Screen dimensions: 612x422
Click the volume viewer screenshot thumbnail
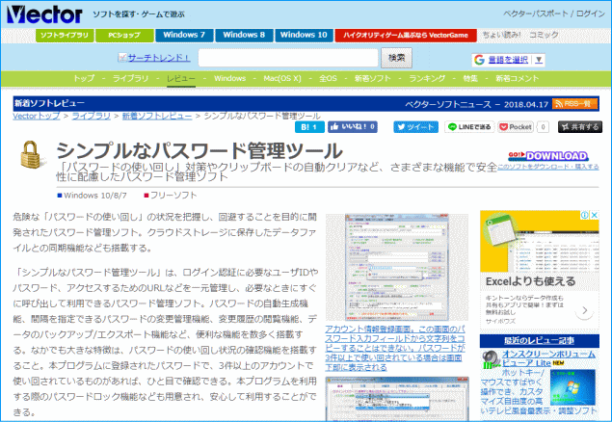pyautogui.click(x=572, y=387)
